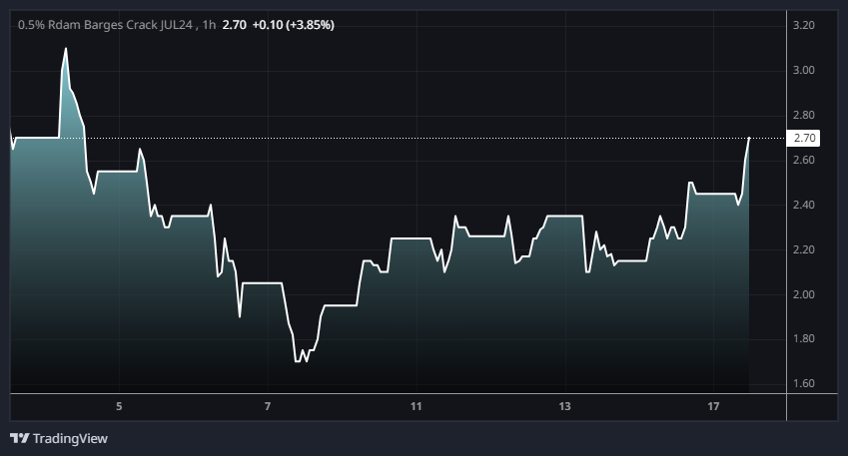Viewport: 848px width, 456px height.
Task: Click the highlighted 2.70 current price label
Action: 804,138
